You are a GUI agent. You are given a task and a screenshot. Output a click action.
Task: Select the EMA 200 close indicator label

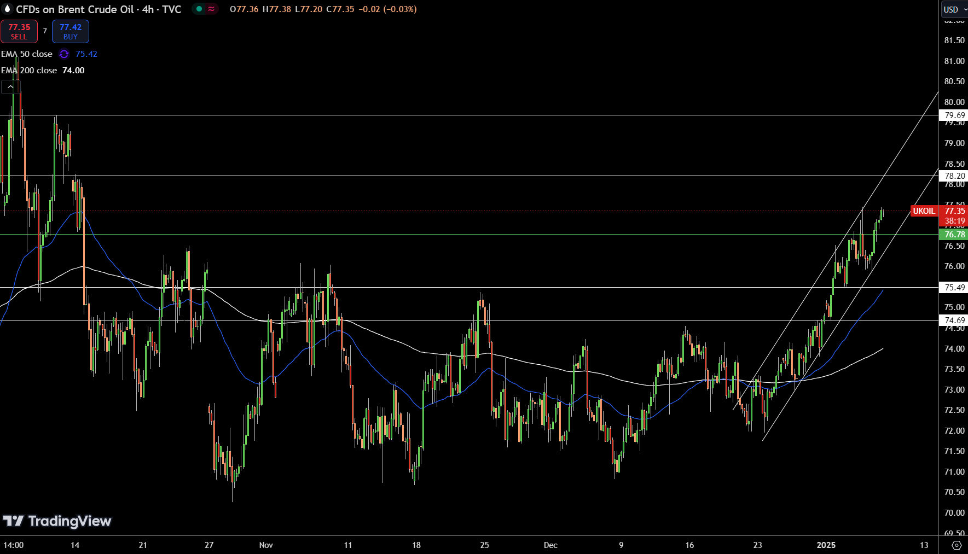tap(29, 71)
